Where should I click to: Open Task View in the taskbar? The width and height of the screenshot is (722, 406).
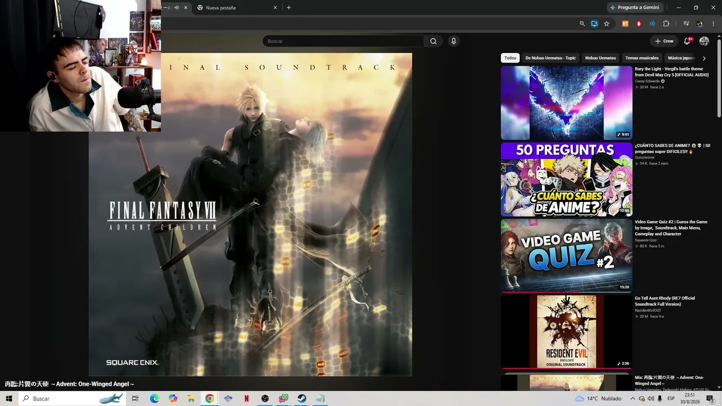click(x=135, y=399)
